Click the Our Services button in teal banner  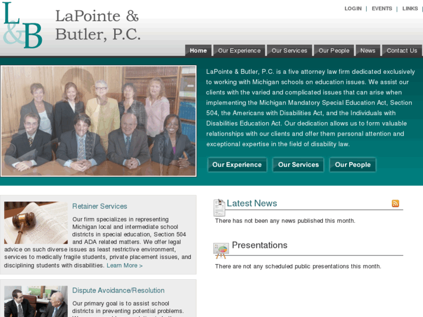point(298,165)
